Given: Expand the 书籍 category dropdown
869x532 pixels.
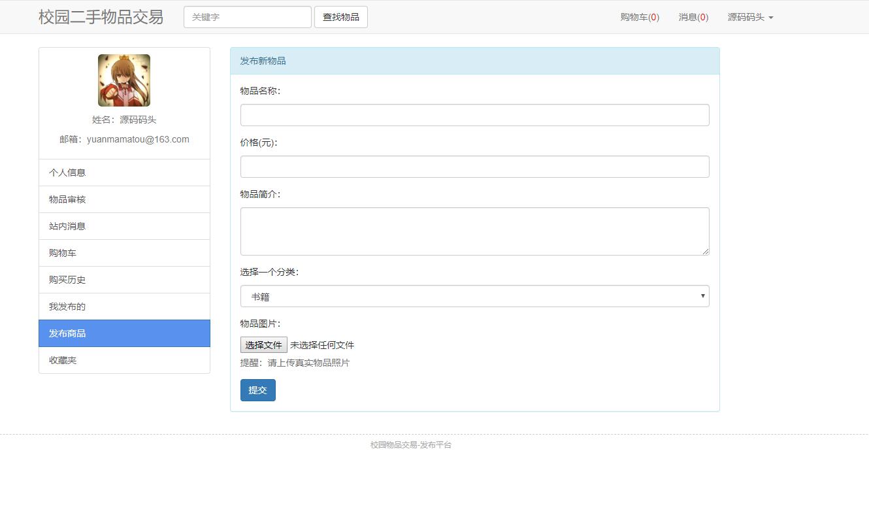Looking at the screenshot, I should (474, 296).
